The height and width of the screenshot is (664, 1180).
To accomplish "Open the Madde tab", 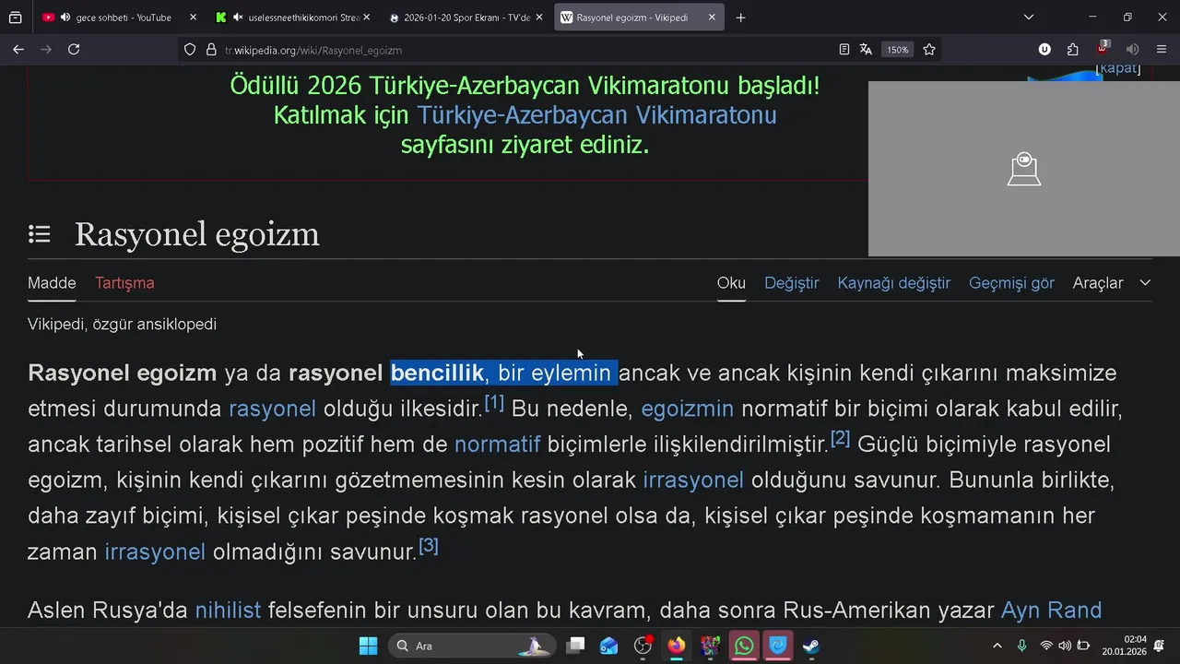I will point(52,283).
